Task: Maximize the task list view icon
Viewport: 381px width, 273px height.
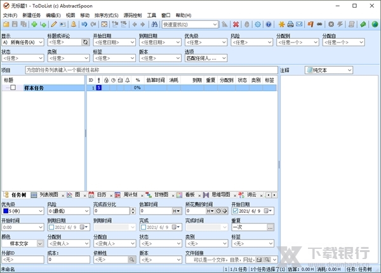Action: coord(104,24)
